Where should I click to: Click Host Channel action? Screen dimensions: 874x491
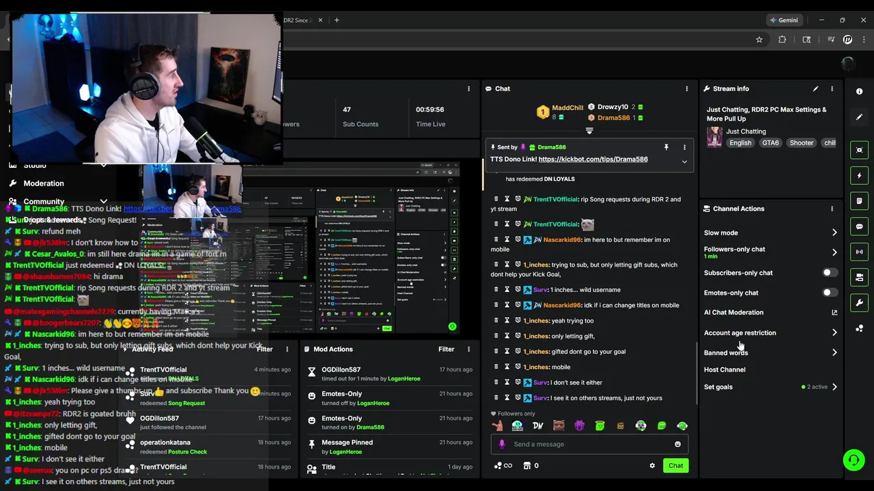pyautogui.click(x=724, y=370)
